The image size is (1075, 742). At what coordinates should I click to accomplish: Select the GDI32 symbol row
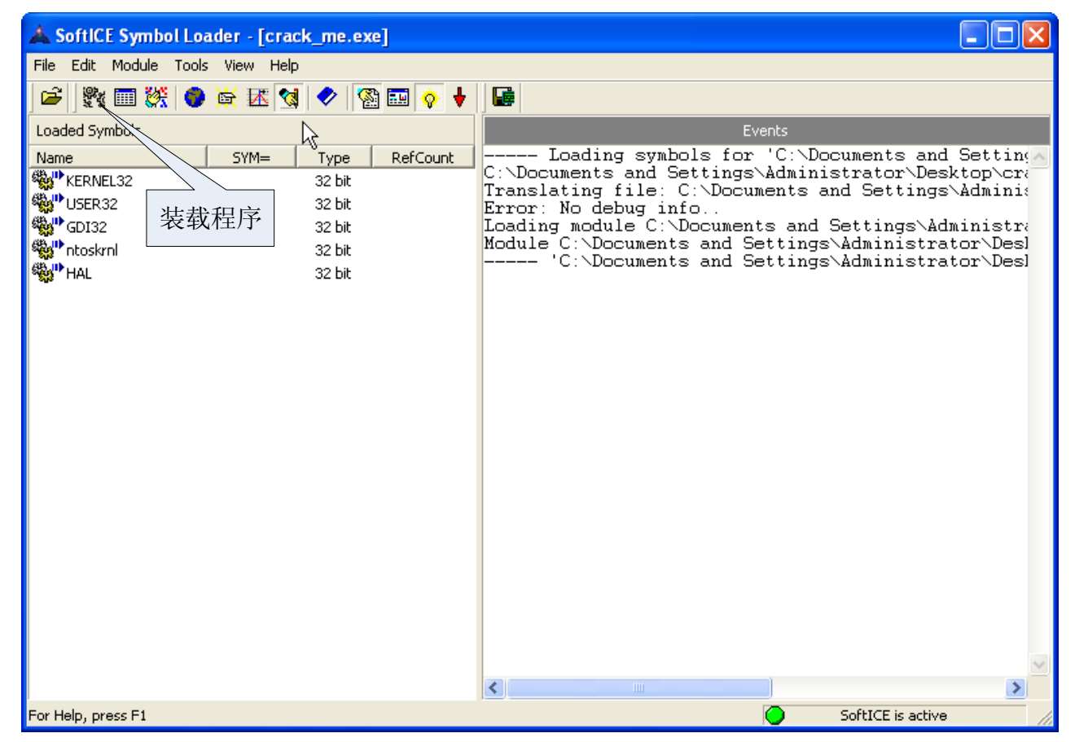pyautogui.click(x=252, y=226)
